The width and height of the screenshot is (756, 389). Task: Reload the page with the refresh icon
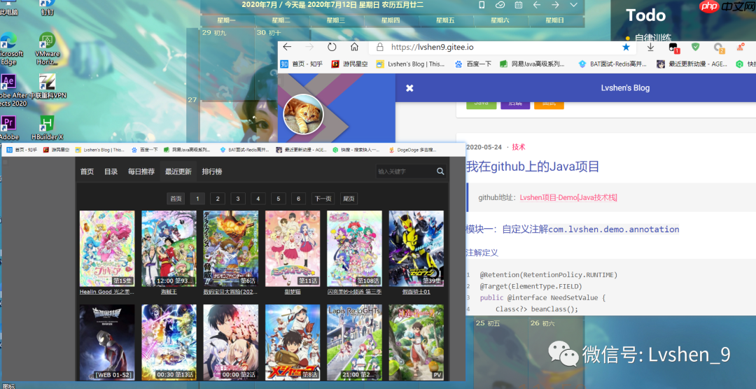click(332, 47)
